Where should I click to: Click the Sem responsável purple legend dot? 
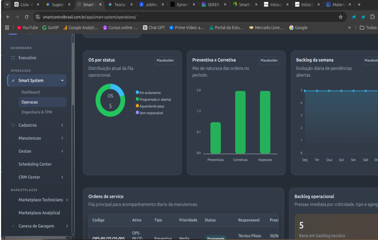point(137,113)
